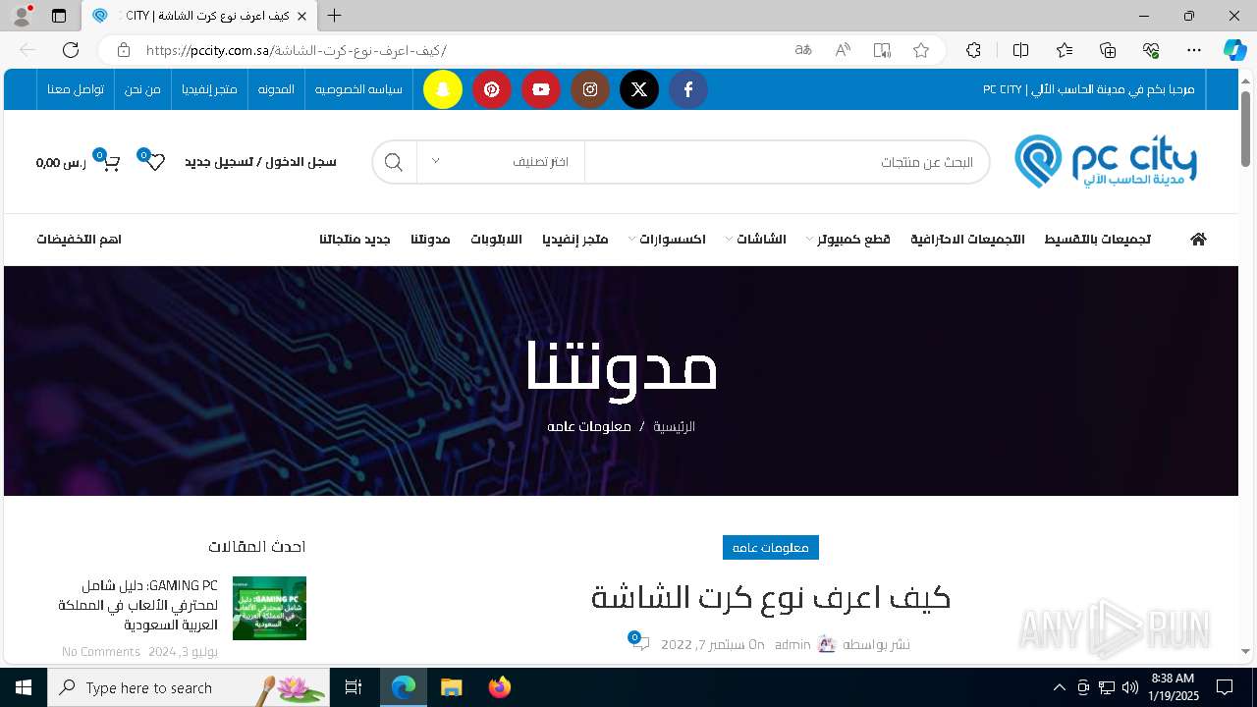
Task: Open Copilot sidebar icon
Action: click(1234, 50)
